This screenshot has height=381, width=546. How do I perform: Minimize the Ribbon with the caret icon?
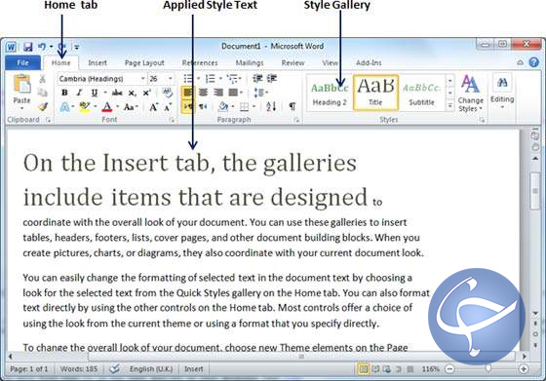[x=520, y=62]
